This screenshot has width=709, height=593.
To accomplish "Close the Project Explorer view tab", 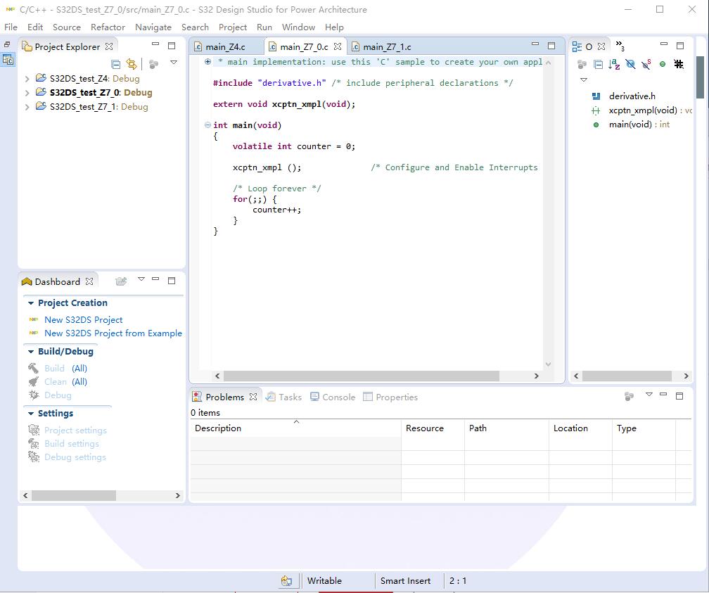I will tap(109, 46).
